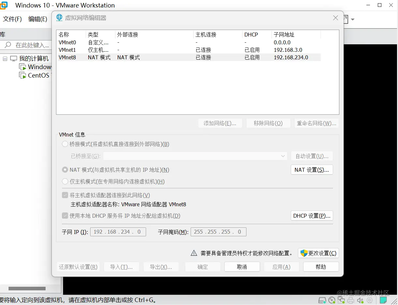Click 已启用 DHCP cell in VMnet1 row
This screenshot has width=398, height=305.
pyautogui.click(x=252, y=50)
